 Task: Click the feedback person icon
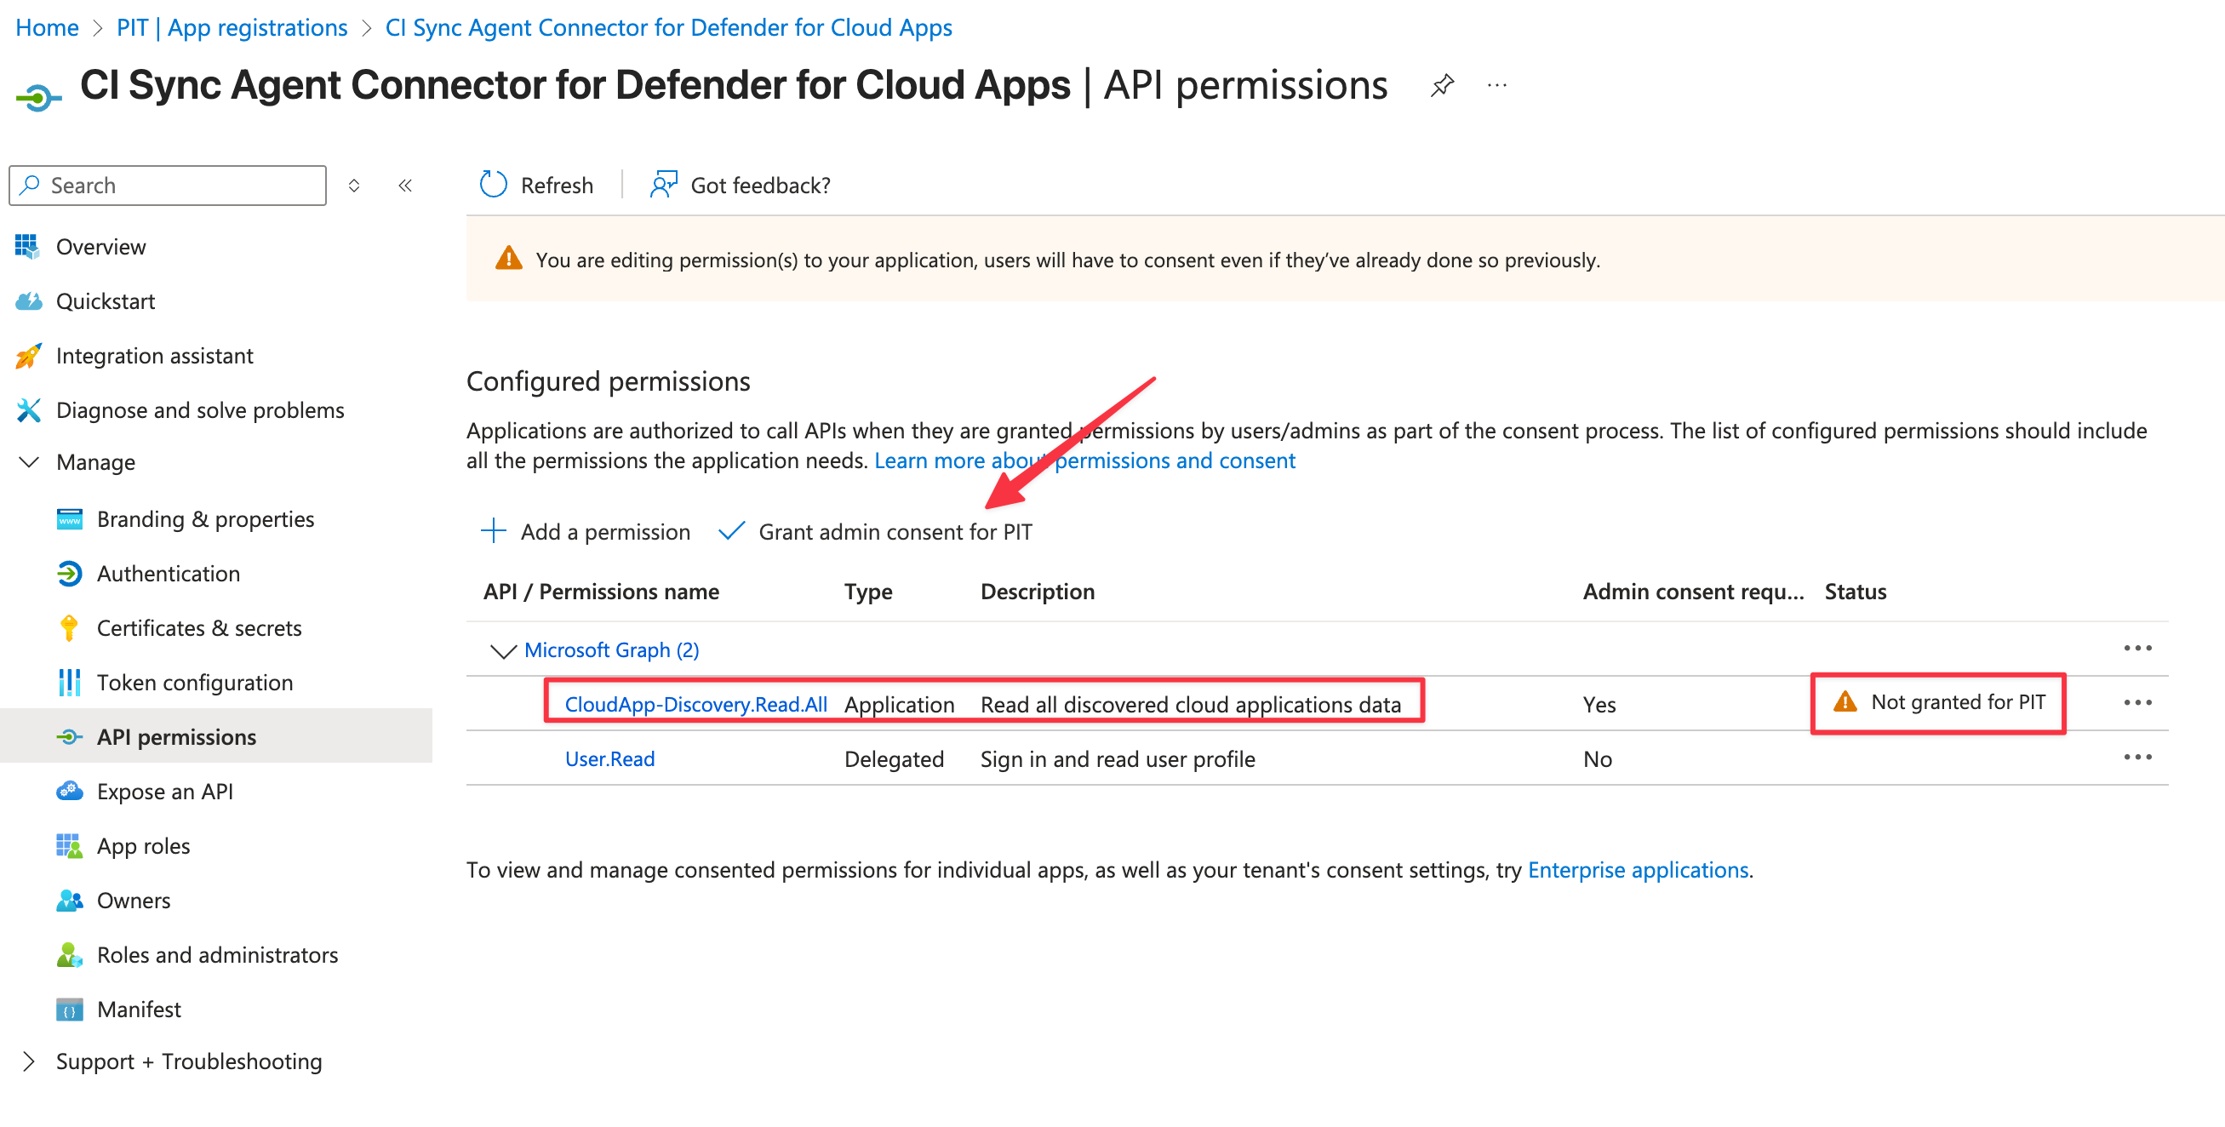(663, 185)
